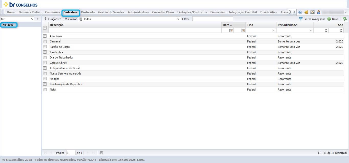Go to first page in pagination bar
This screenshot has width=349, height=163.
point(45,153)
